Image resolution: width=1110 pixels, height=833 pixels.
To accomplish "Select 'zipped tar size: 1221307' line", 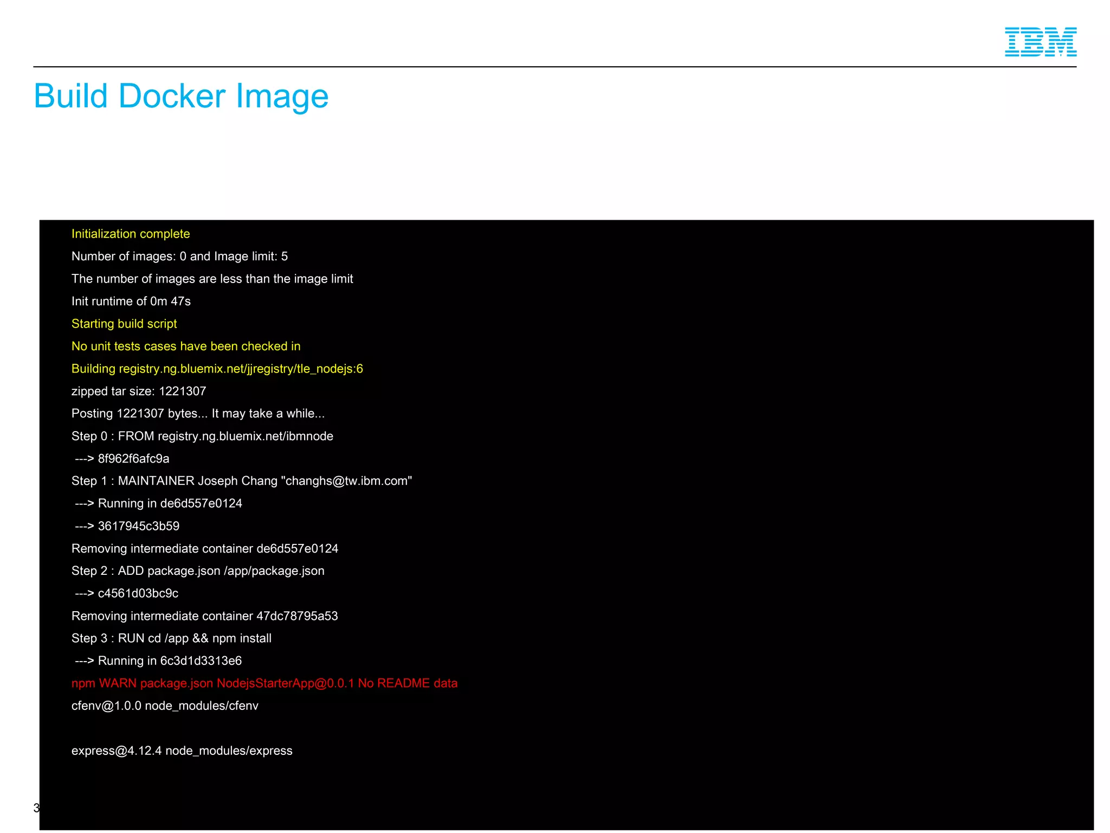I will [x=139, y=391].
